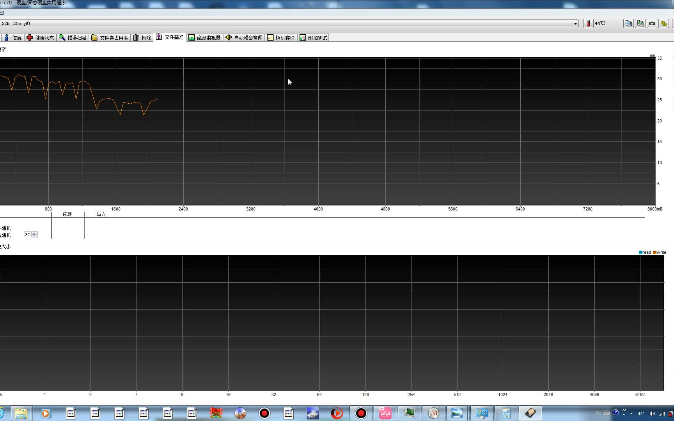674x421 pixels.
Task: Go to the 自动噪音管理 tab
Action: [244, 38]
